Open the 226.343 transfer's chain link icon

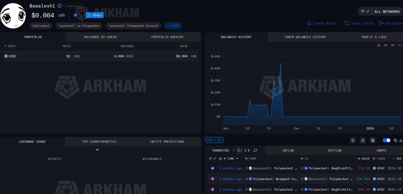212,179
